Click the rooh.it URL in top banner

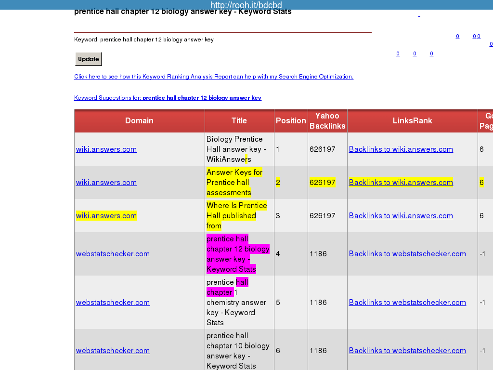(x=246, y=5)
